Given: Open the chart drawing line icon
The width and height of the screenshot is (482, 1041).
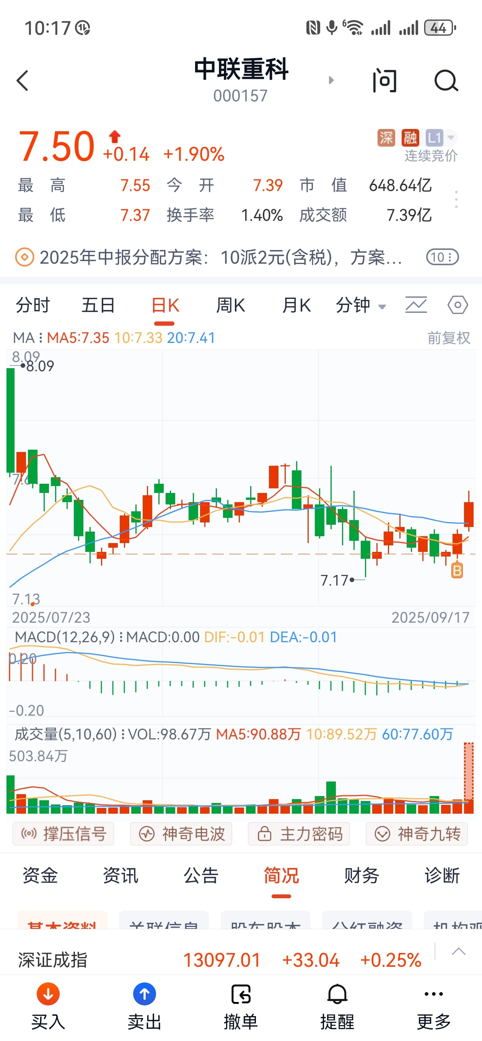Looking at the screenshot, I should [x=416, y=305].
